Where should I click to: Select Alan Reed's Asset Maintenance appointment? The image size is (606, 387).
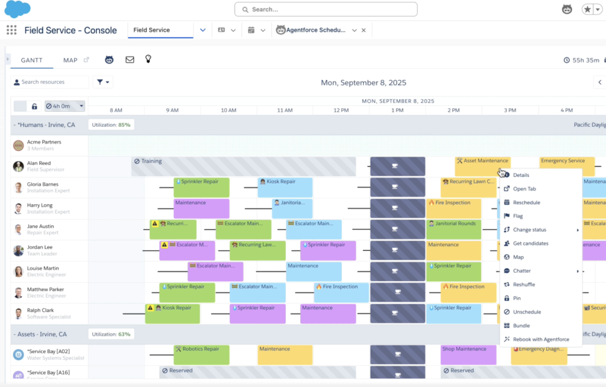click(483, 166)
